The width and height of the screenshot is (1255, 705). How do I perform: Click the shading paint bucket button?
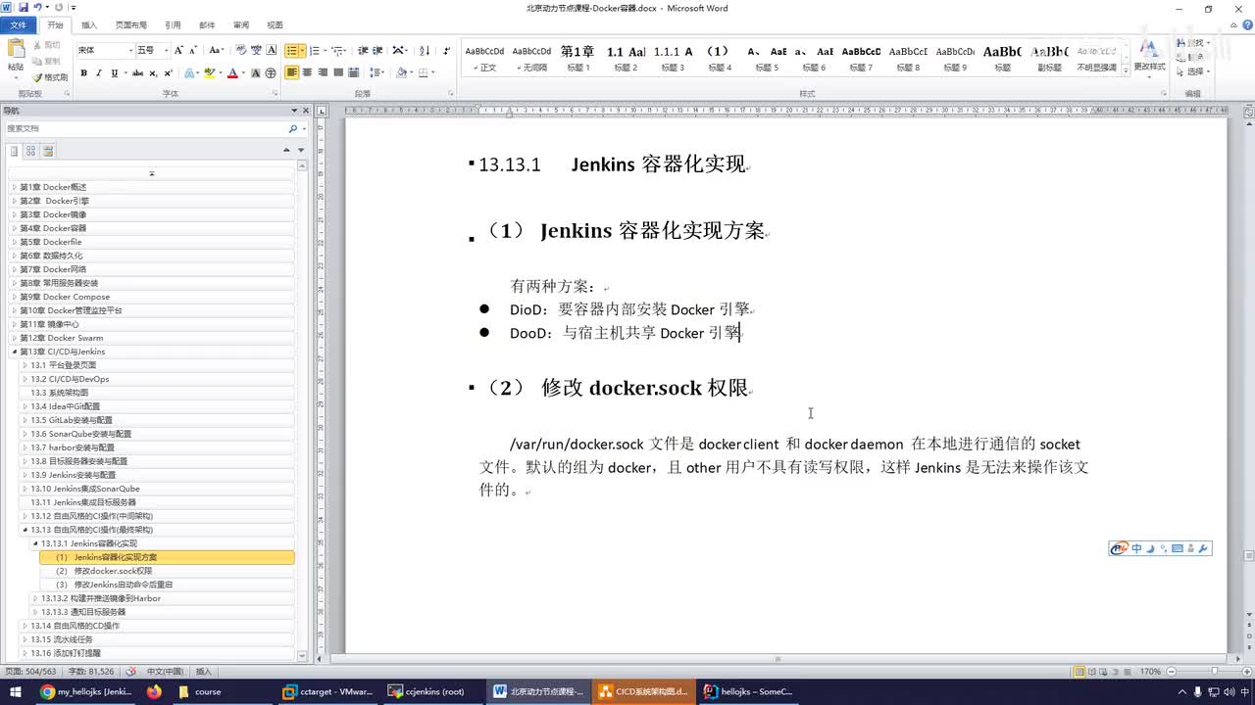pyautogui.click(x=401, y=73)
